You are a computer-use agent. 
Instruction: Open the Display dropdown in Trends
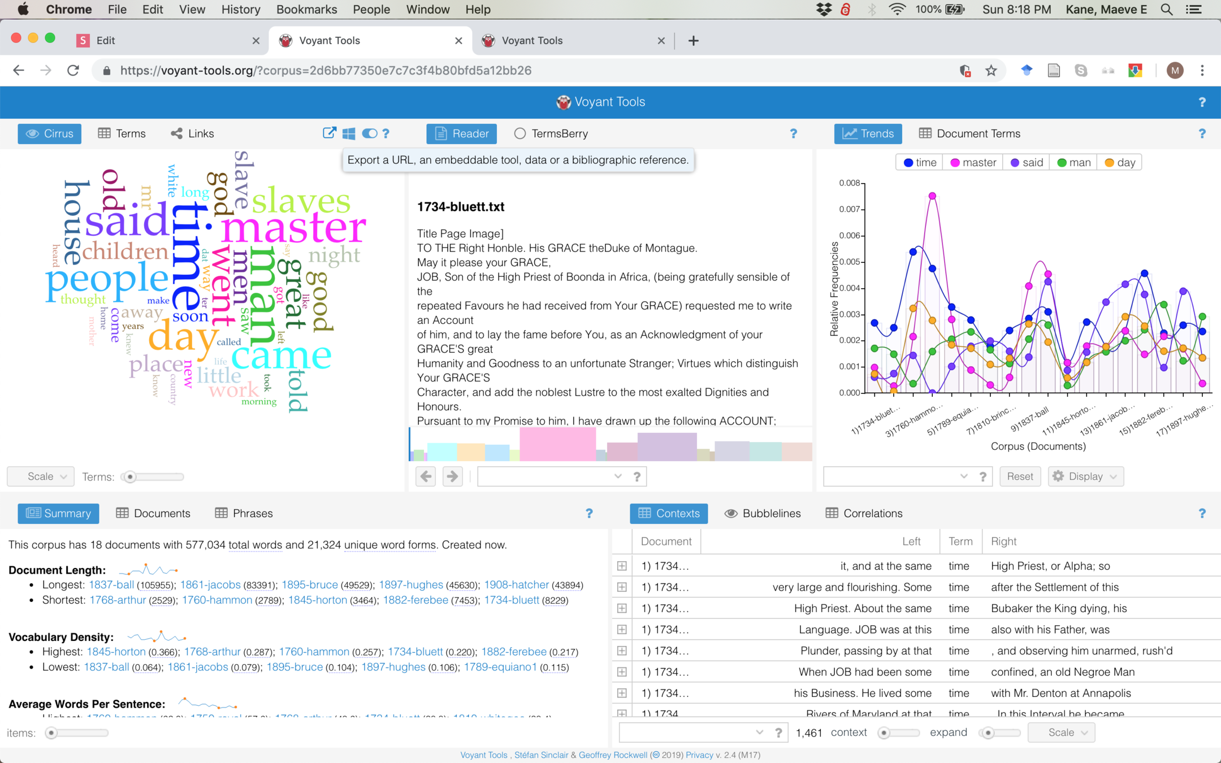click(x=1085, y=476)
